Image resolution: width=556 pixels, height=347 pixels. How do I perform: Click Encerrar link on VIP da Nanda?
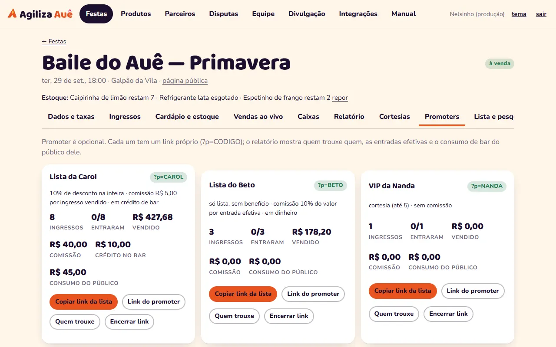pos(449,314)
